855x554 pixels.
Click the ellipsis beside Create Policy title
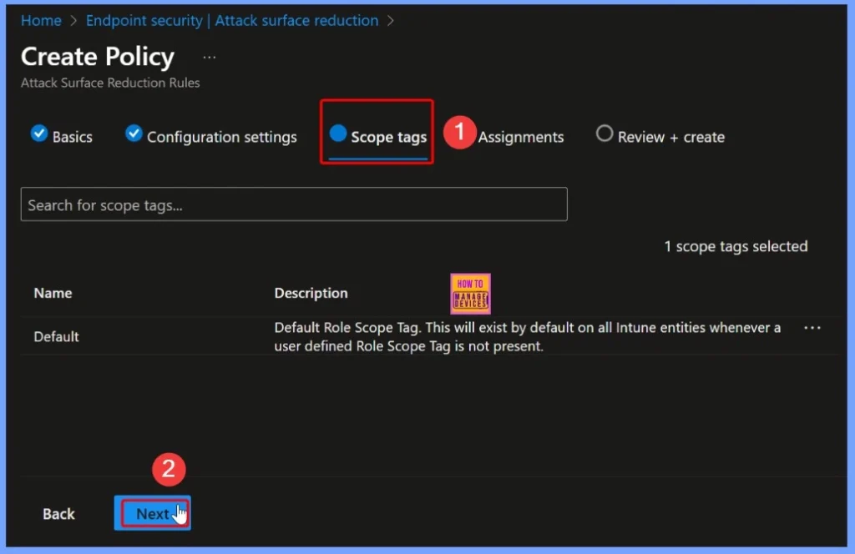pyautogui.click(x=209, y=58)
